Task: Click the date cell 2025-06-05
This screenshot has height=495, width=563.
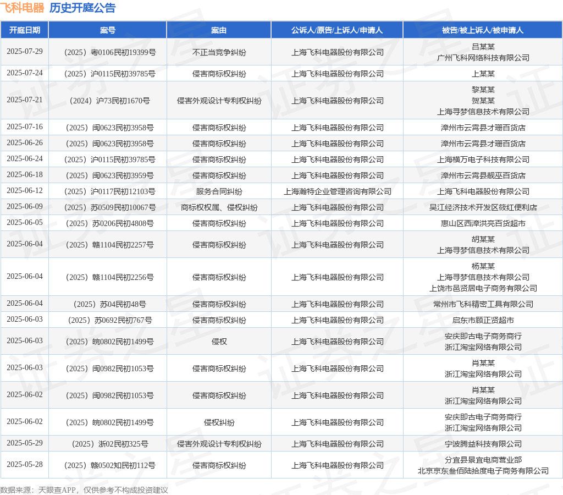Action: pyautogui.click(x=24, y=222)
